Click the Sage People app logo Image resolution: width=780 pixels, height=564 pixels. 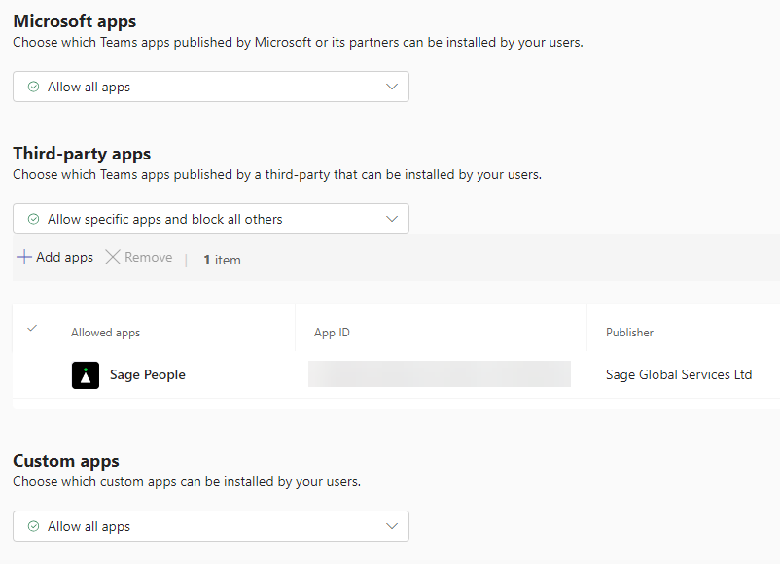(x=86, y=375)
